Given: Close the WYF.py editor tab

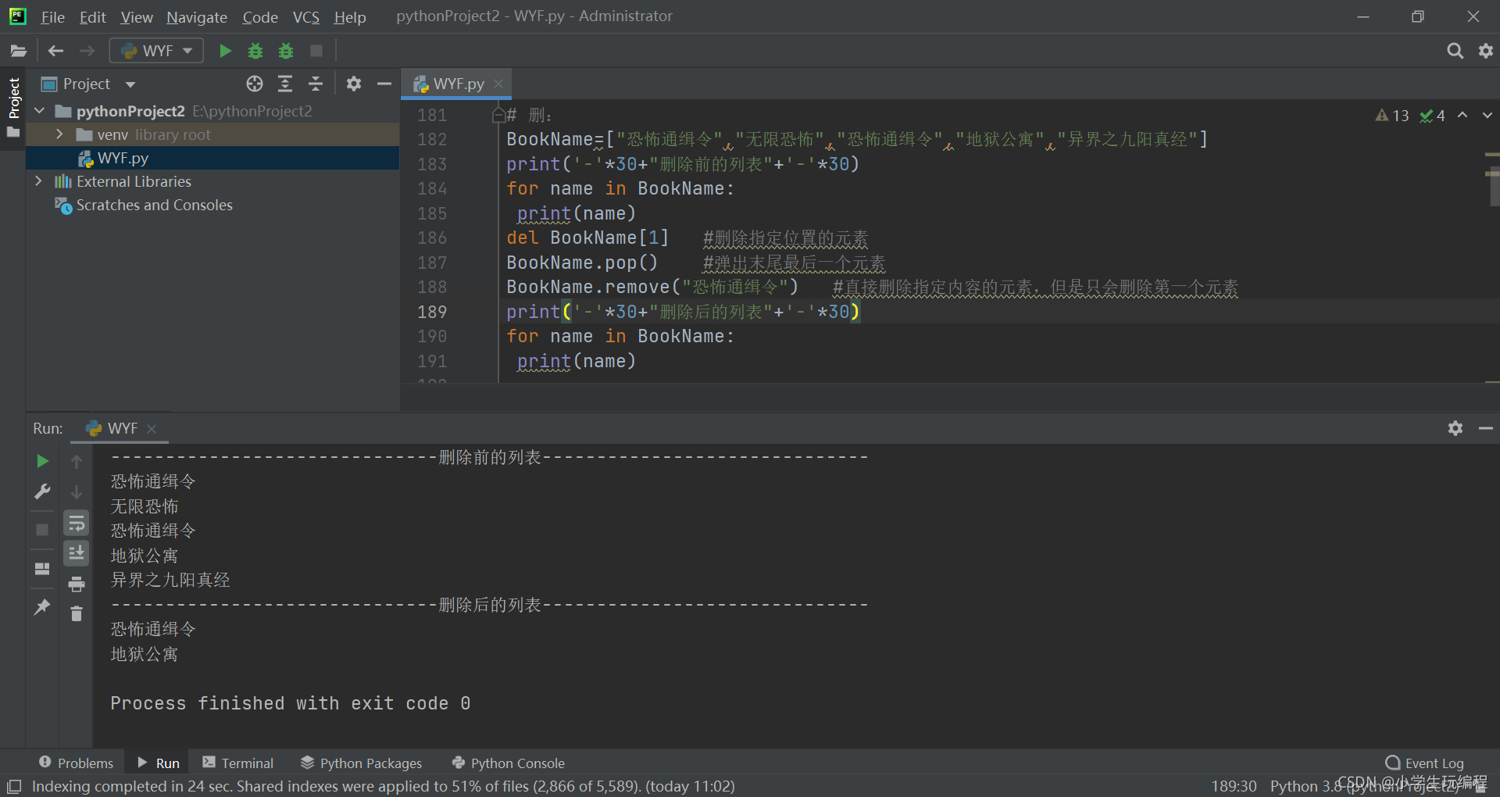Looking at the screenshot, I should [498, 84].
